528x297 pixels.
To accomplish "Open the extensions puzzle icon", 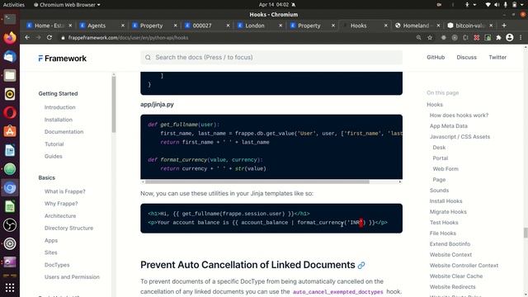I will [x=498, y=38].
